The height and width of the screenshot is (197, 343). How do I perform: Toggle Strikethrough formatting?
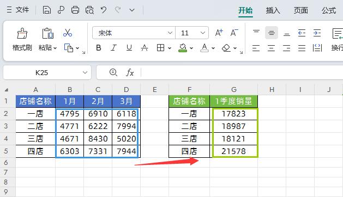145,47
